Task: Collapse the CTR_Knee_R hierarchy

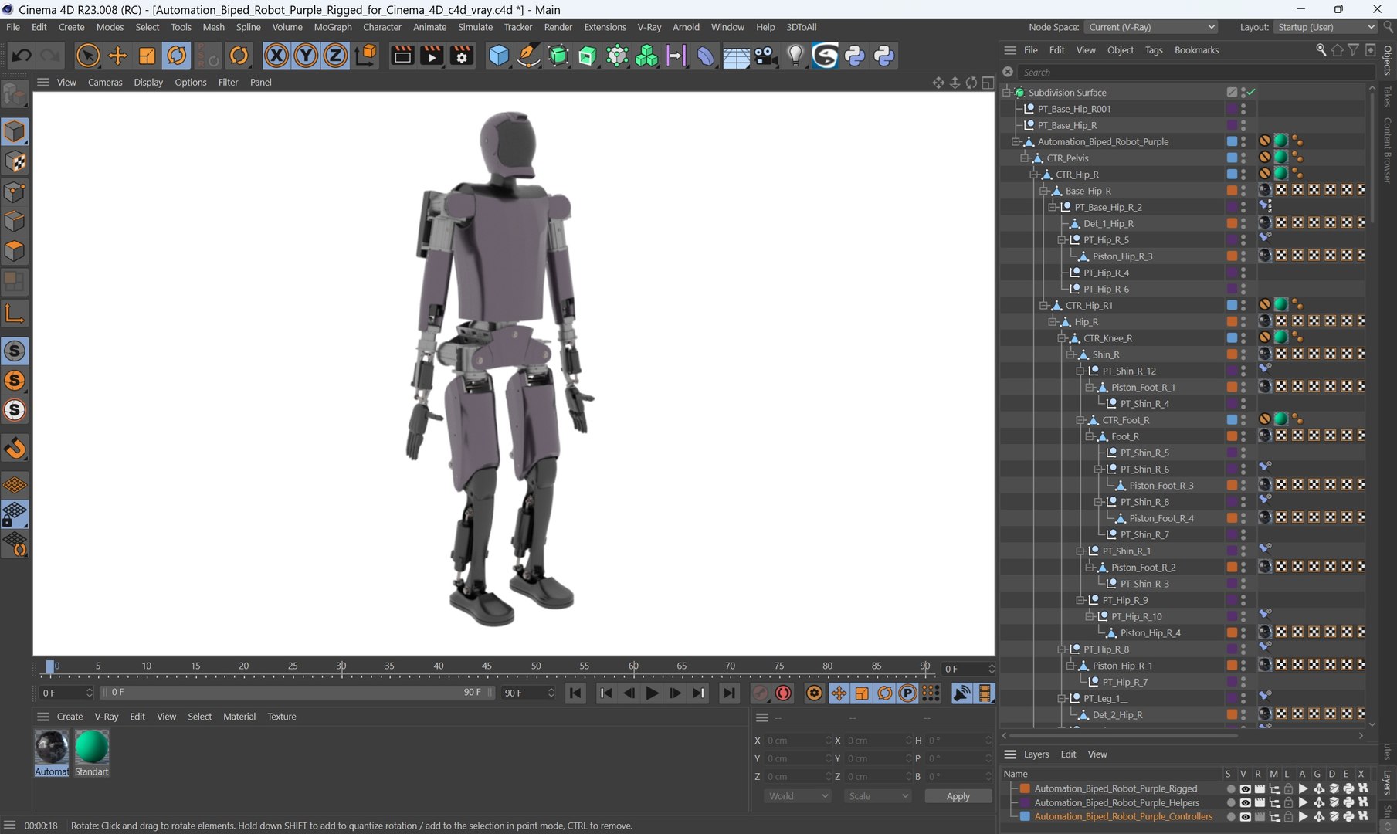Action: [x=1062, y=338]
